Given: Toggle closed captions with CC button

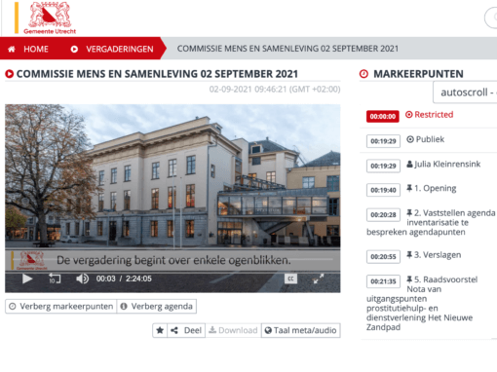Looking at the screenshot, I should tap(290, 279).
